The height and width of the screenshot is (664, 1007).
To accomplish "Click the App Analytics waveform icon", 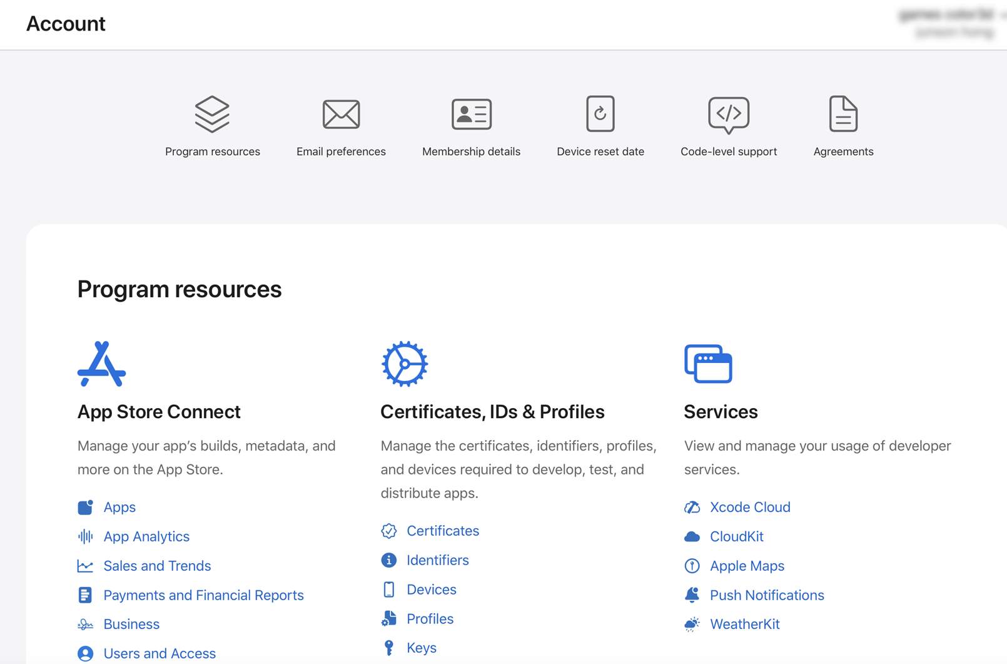I will pos(86,536).
